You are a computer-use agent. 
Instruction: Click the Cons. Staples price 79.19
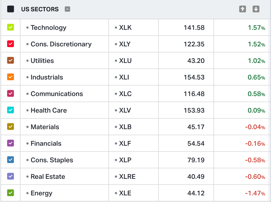[196, 160]
